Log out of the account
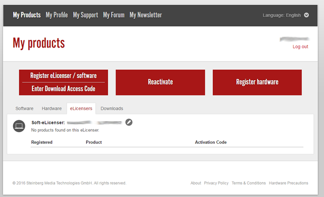The image size is (324, 197). (300, 47)
